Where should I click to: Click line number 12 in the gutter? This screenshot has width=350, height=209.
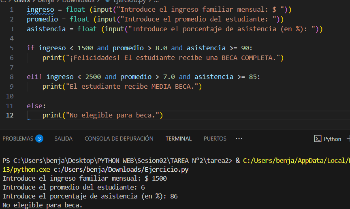coord(10,115)
